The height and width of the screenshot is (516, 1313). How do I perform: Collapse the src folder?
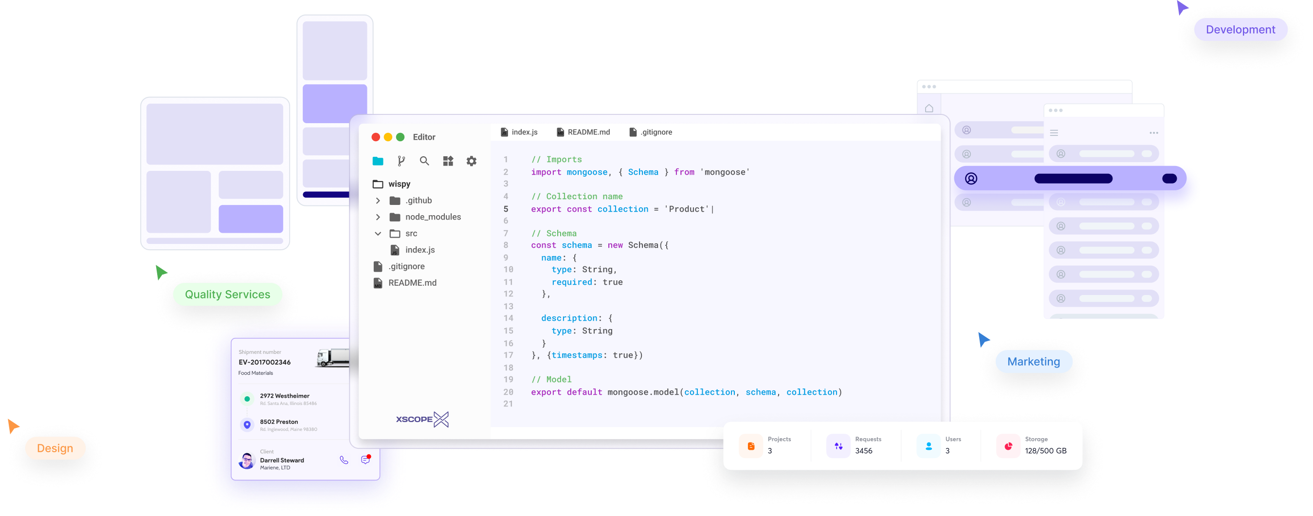378,234
